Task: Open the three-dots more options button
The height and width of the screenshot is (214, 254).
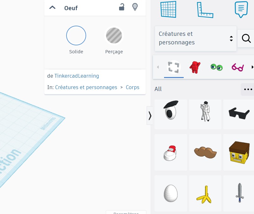Action: coord(248,89)
